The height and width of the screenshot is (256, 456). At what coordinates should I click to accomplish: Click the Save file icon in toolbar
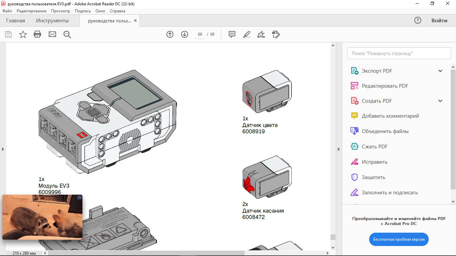point(8,34)
